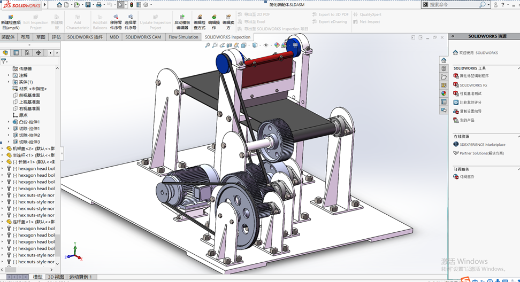Click Zoom to Area magnifier icon
This screenshot has width=520, height=282.
point(215,45)
